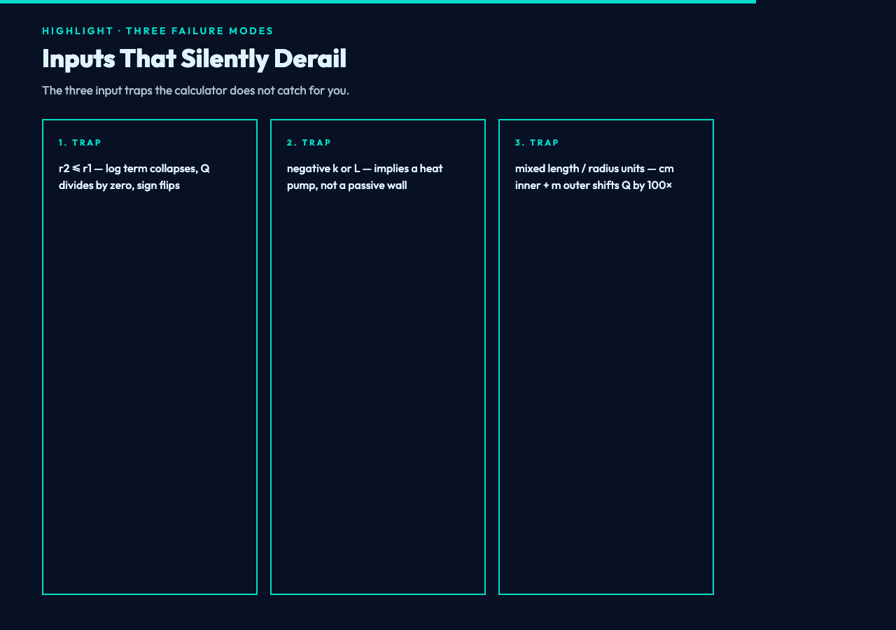896x630 pixels.
Task: Click 'inner + m outer shifts Q by 100×' line
Action: [594, 185]
